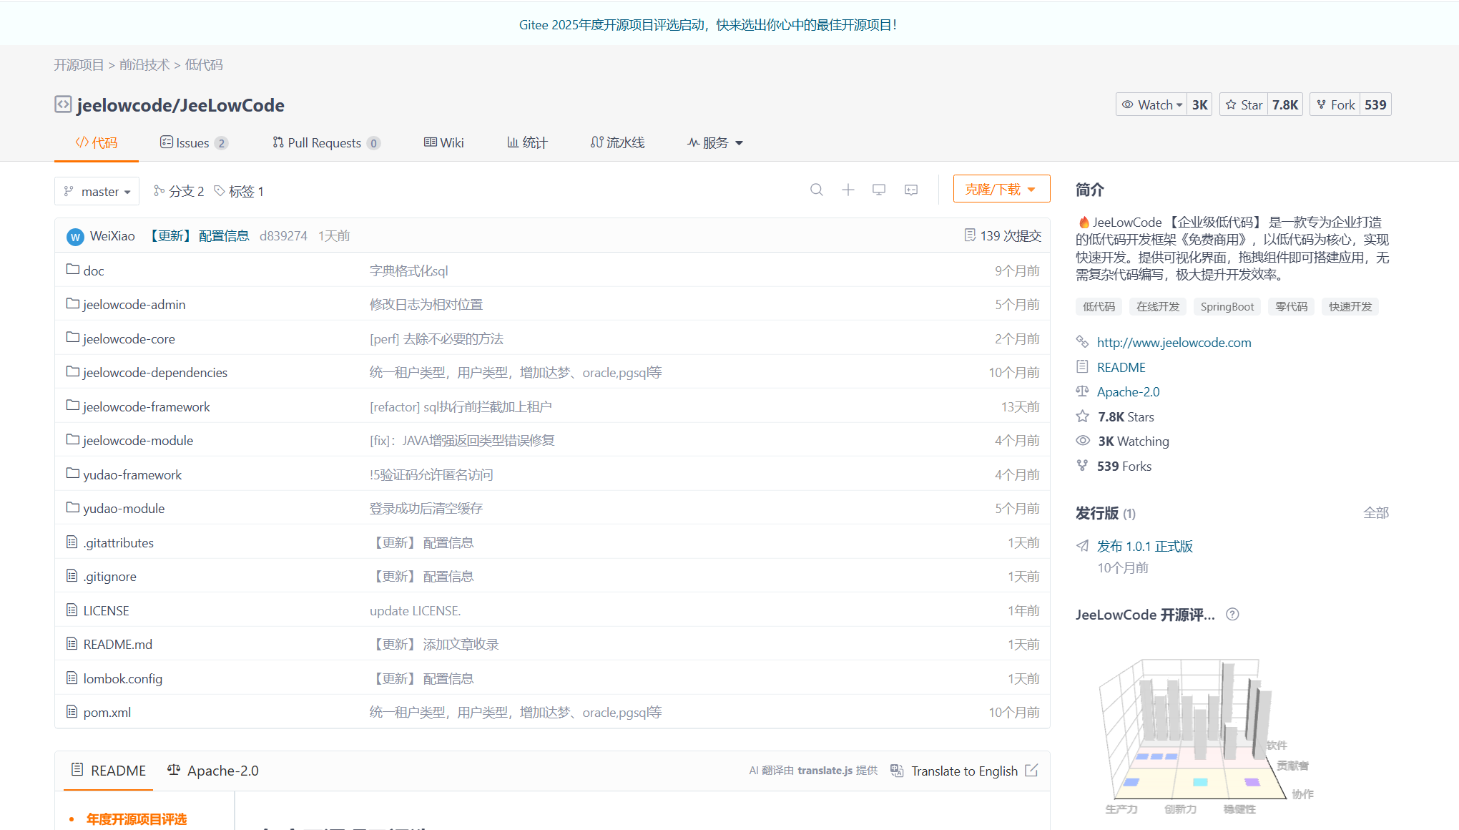Image resolution: width=1459 pixels, height=830 pixels.
Task: Click the external link icon after Translate to English
Action: [1031, 771]
